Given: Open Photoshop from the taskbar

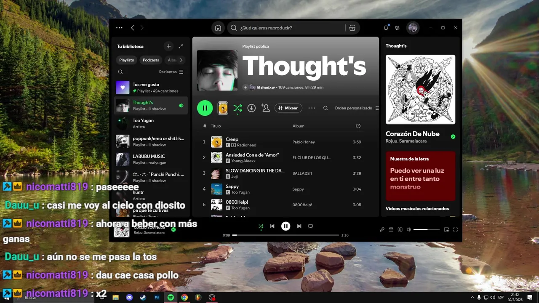Looking at the screenshot, I should (x=157, y=297).
